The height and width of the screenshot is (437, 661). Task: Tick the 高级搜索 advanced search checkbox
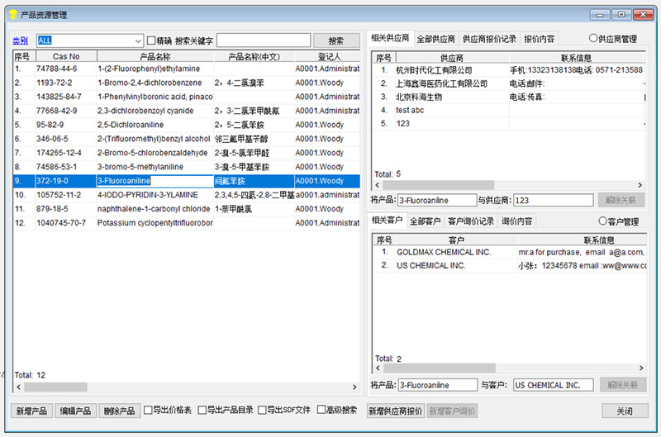322,410
